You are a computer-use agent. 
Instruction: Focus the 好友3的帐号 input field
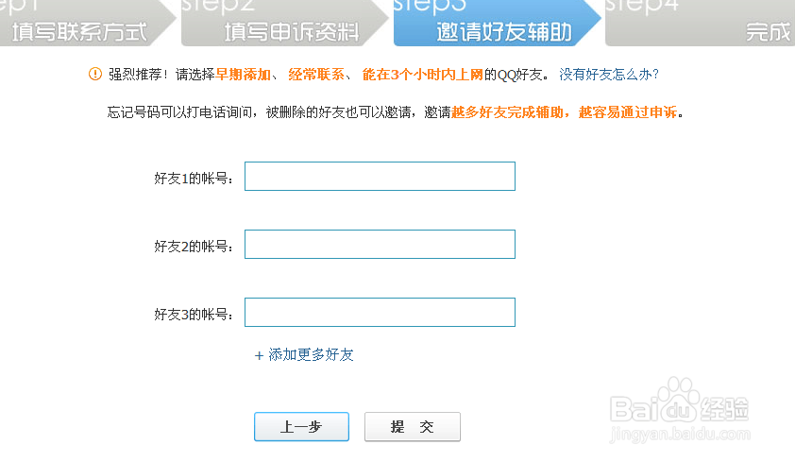[x=380, y=313]
